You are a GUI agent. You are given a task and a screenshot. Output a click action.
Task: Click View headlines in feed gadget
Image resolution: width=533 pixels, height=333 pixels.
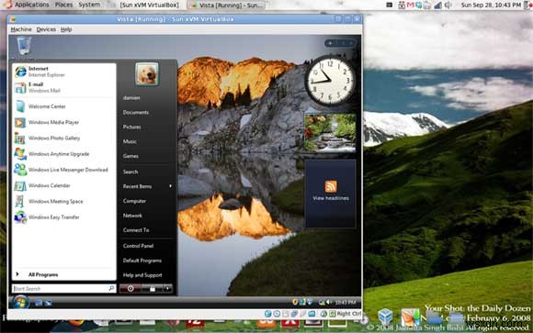(x=331, y=198)
